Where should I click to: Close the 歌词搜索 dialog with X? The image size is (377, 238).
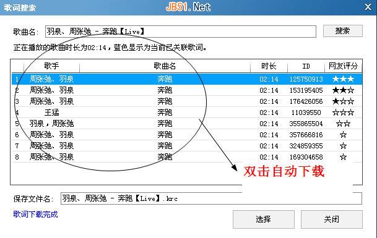tap(368, 7)
